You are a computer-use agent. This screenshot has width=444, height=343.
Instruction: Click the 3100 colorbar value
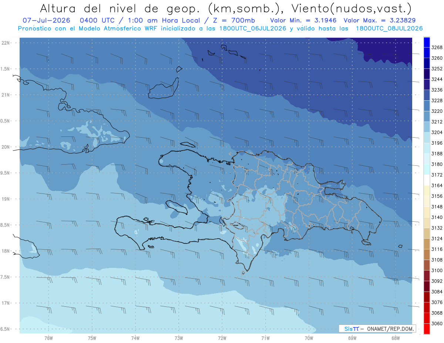437,270
